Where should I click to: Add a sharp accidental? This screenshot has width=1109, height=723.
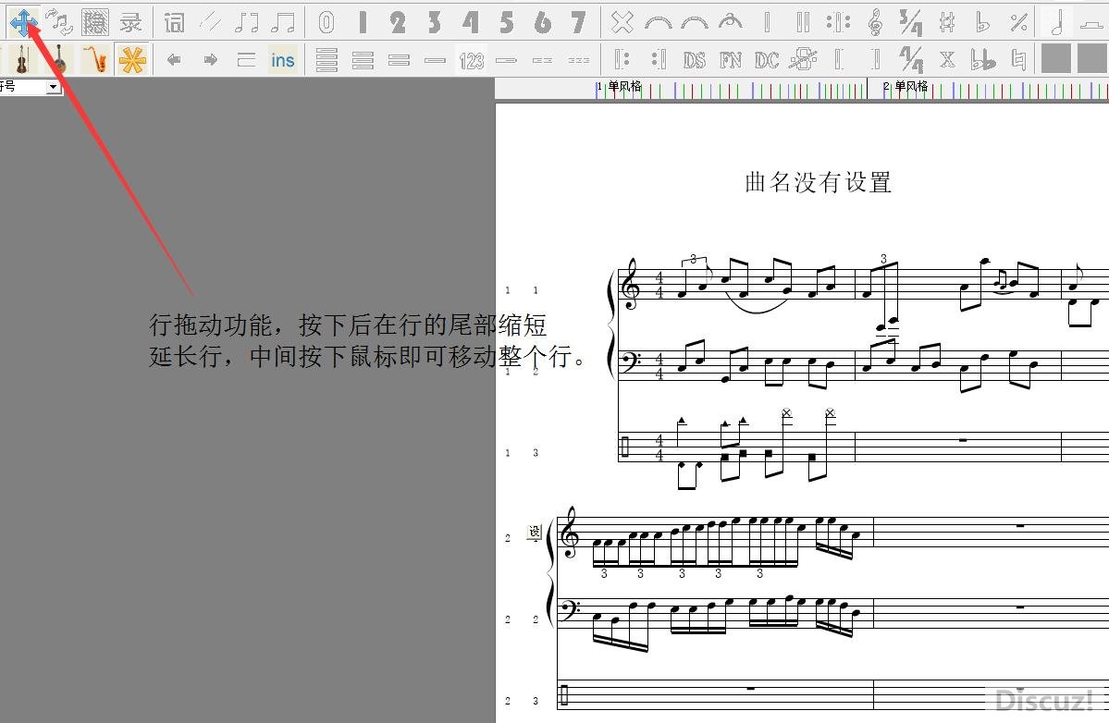946,22
